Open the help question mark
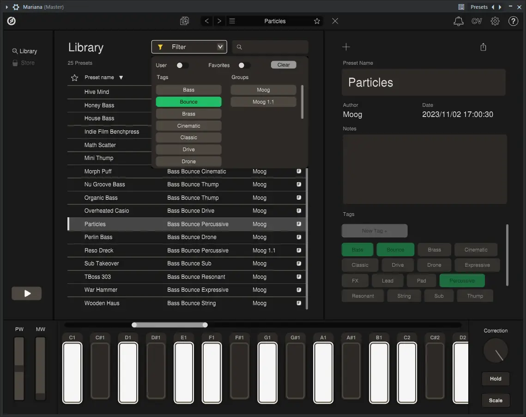The width and height of the screenshot is (526, 417). [x=513, y=21]
